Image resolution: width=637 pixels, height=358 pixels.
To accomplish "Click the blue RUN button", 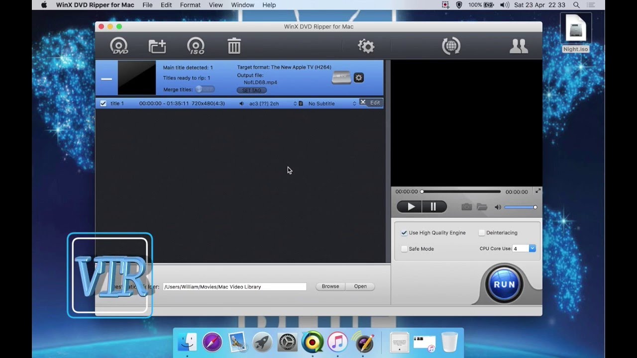I will point(504,284).
